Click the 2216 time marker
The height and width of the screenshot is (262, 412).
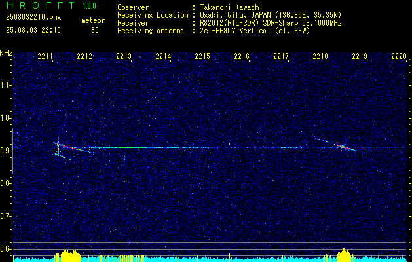(x=242, y=56)
